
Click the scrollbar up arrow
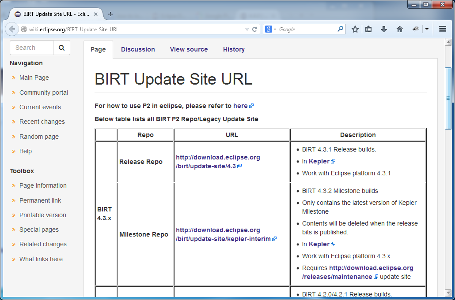coord(448,43)
